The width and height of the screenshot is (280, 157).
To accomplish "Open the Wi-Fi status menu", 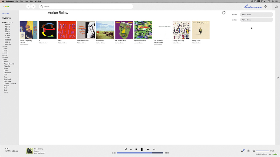I will point(262,1).
